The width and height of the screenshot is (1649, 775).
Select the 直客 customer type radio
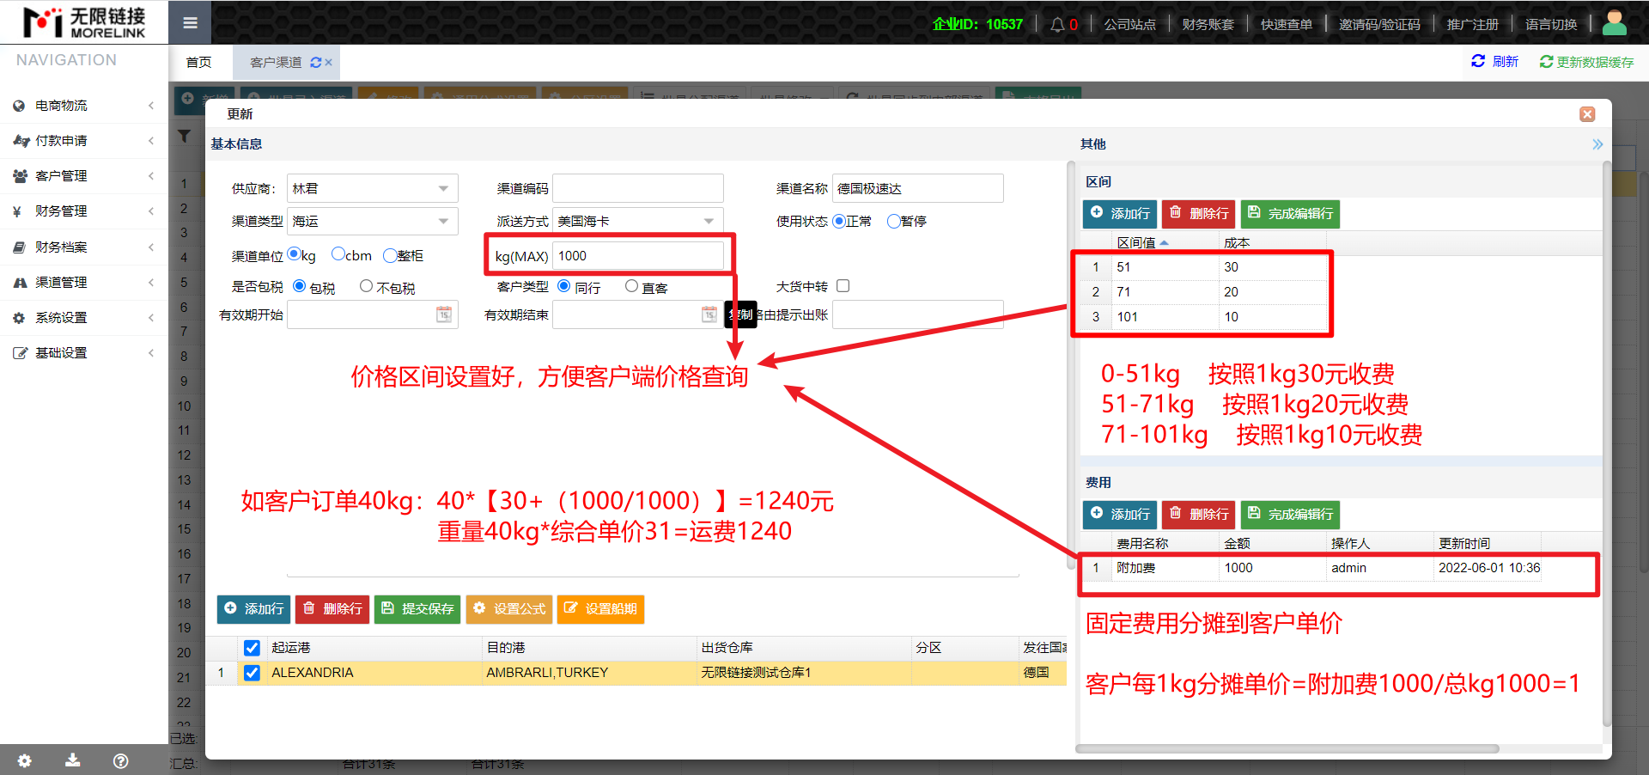(631, 286)
